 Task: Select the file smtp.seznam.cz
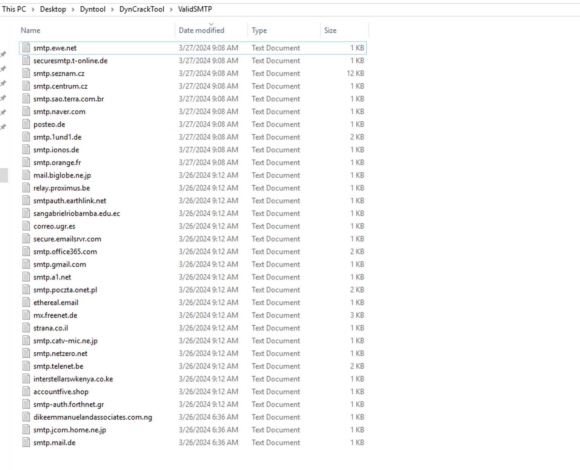click(x=59, y=73)
